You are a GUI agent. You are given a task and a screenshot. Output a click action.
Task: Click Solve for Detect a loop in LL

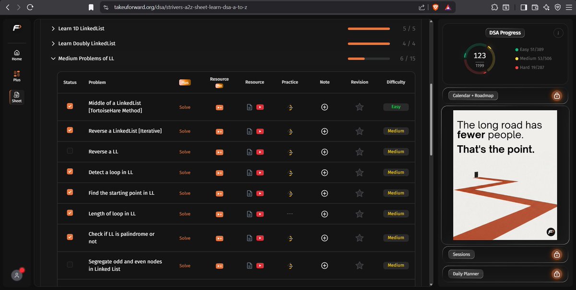point(185,173)
